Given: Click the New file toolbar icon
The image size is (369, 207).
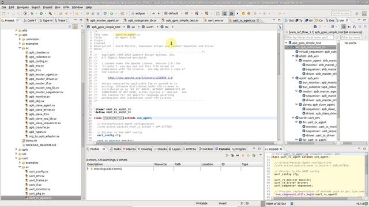Looking at the screenshot, I should click(x=3, y=14).
